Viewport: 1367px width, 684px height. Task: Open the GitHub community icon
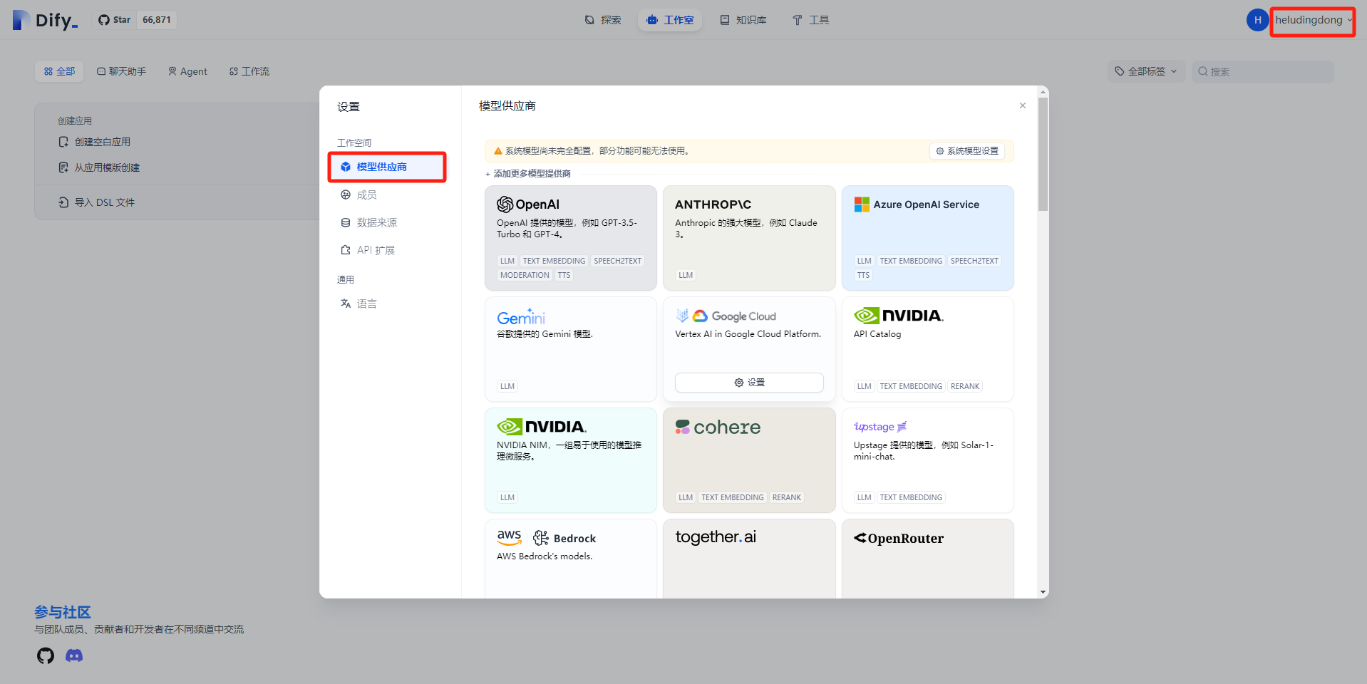click(x=46, y=655)
